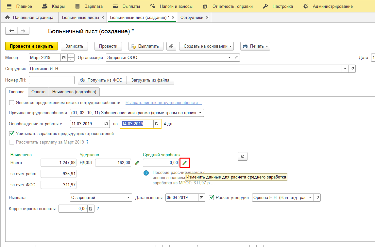Open calculator for Корректировка выплаты
This screenshot has height=247, width=375.
click(91, 208)
